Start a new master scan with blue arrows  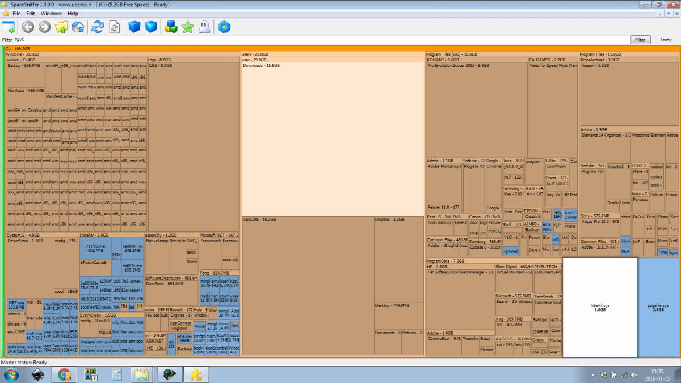click(x=98, y=27)
